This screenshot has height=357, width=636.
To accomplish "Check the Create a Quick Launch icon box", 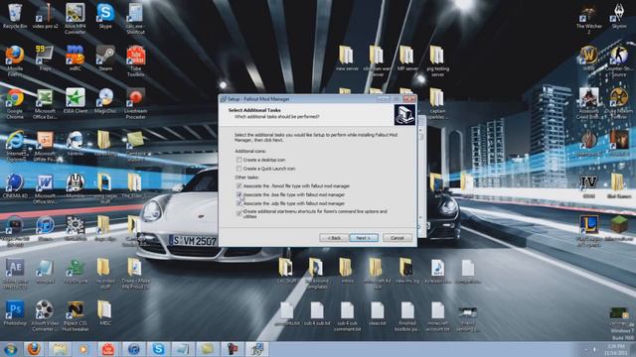I will tap(238, 169).
